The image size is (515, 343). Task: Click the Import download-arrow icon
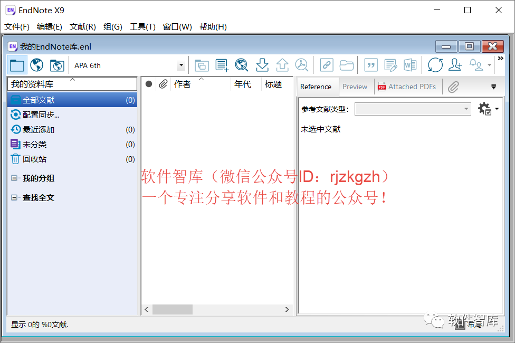click(x=262, y=65)
